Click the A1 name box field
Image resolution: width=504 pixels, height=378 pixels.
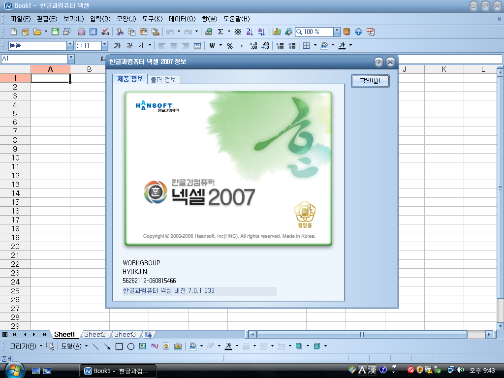[34, 59]
